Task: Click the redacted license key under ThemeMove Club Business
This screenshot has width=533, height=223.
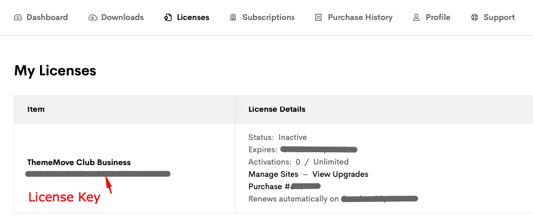Action: (98, 174)
